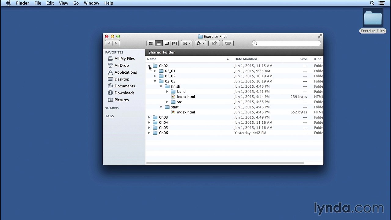The width and height of the screenshot is (391, 220).
Task: Switch to icon view in toolbar
Action: pyautogui.click(x=151, y=43)
